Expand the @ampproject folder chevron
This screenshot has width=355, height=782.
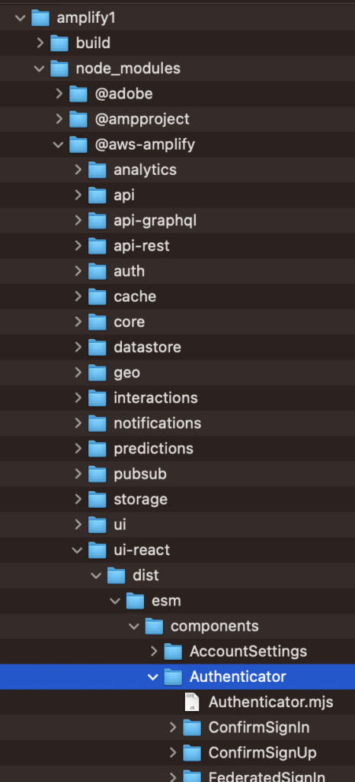tap(59, 119)
